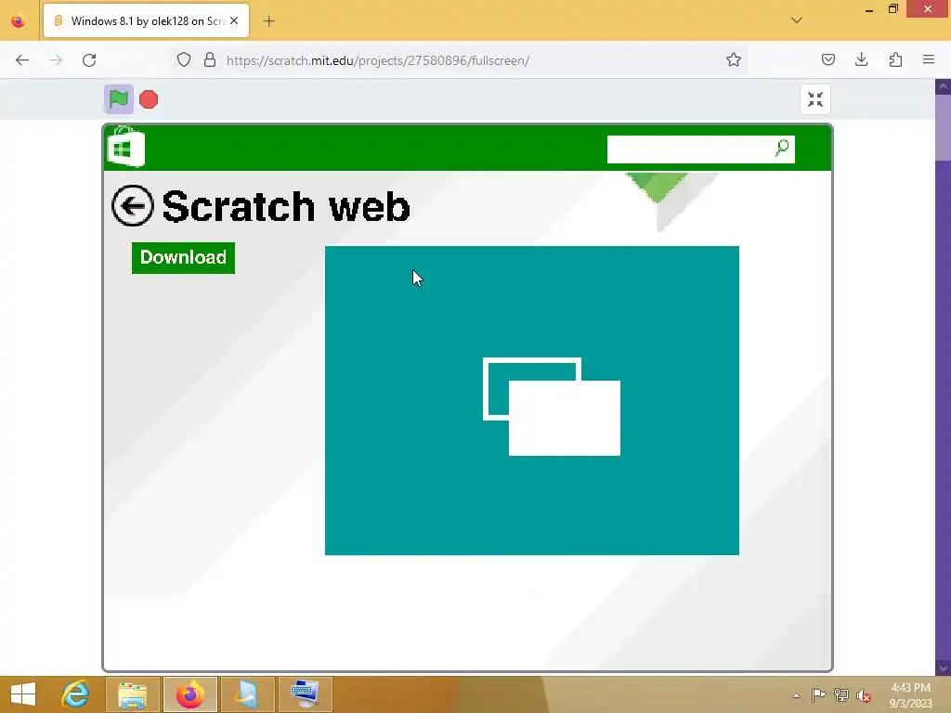
Task: Stop the project with red stop sign
Action: [x=149, y=99]
